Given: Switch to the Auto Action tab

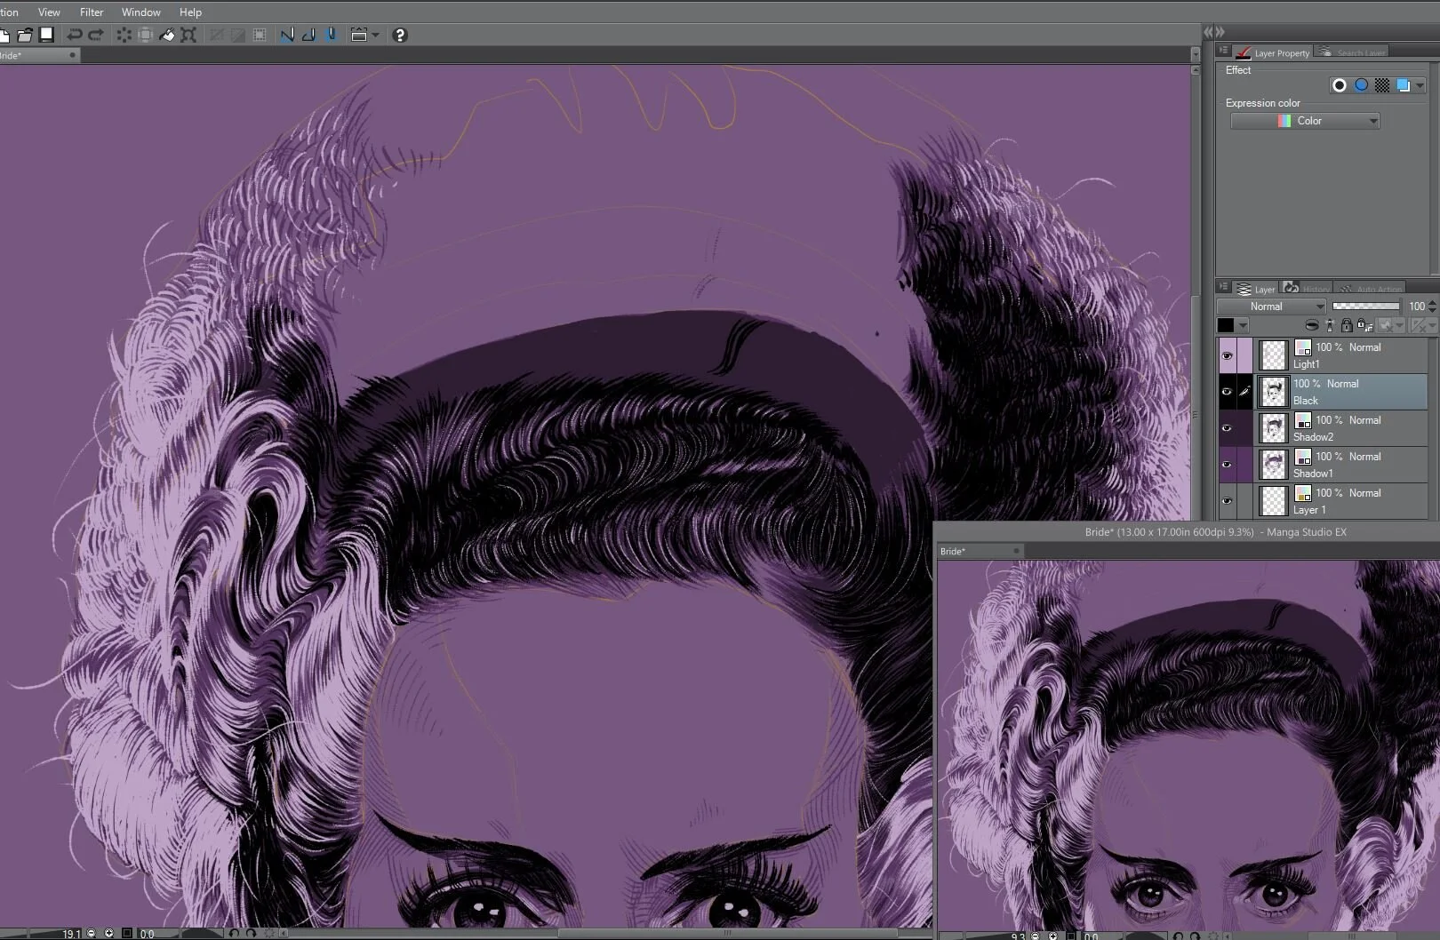Looking at the screenshot, I should coord(1370,289).
